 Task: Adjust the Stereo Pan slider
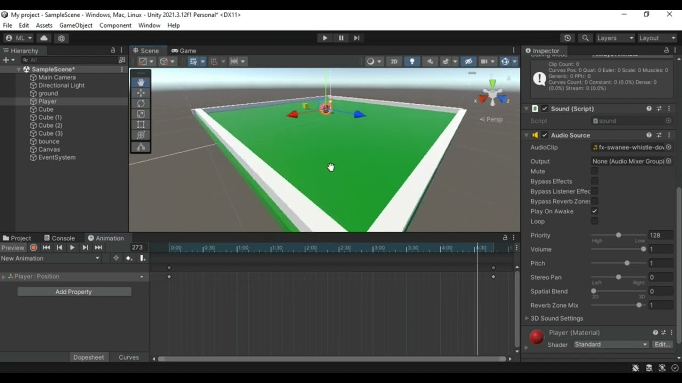618,277
